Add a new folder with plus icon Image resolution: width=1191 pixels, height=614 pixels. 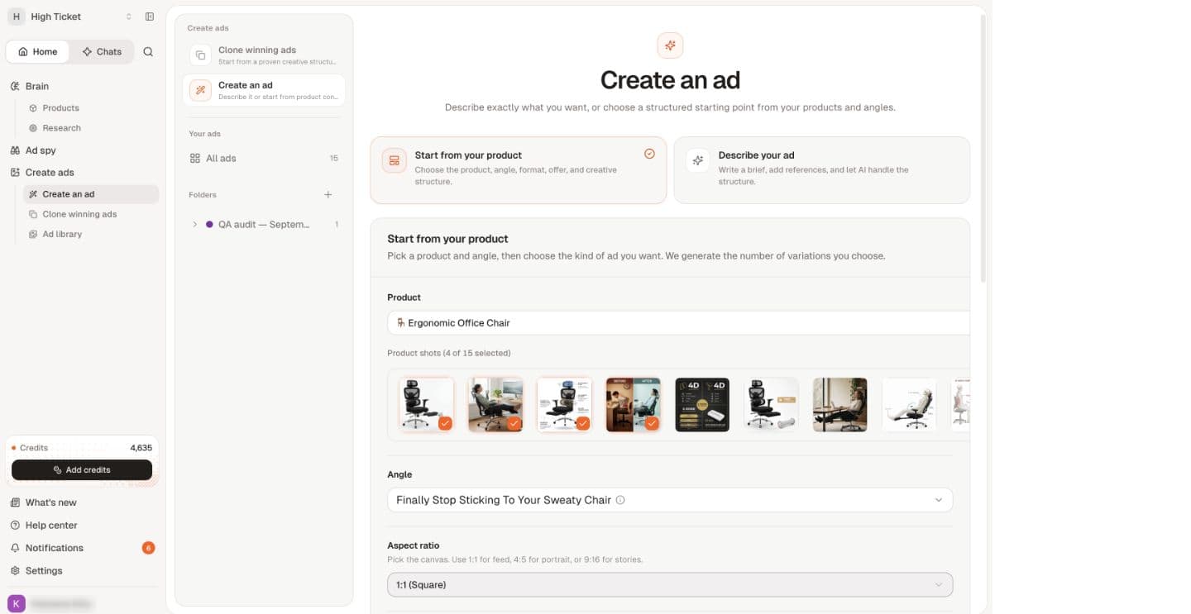point(328,195)
